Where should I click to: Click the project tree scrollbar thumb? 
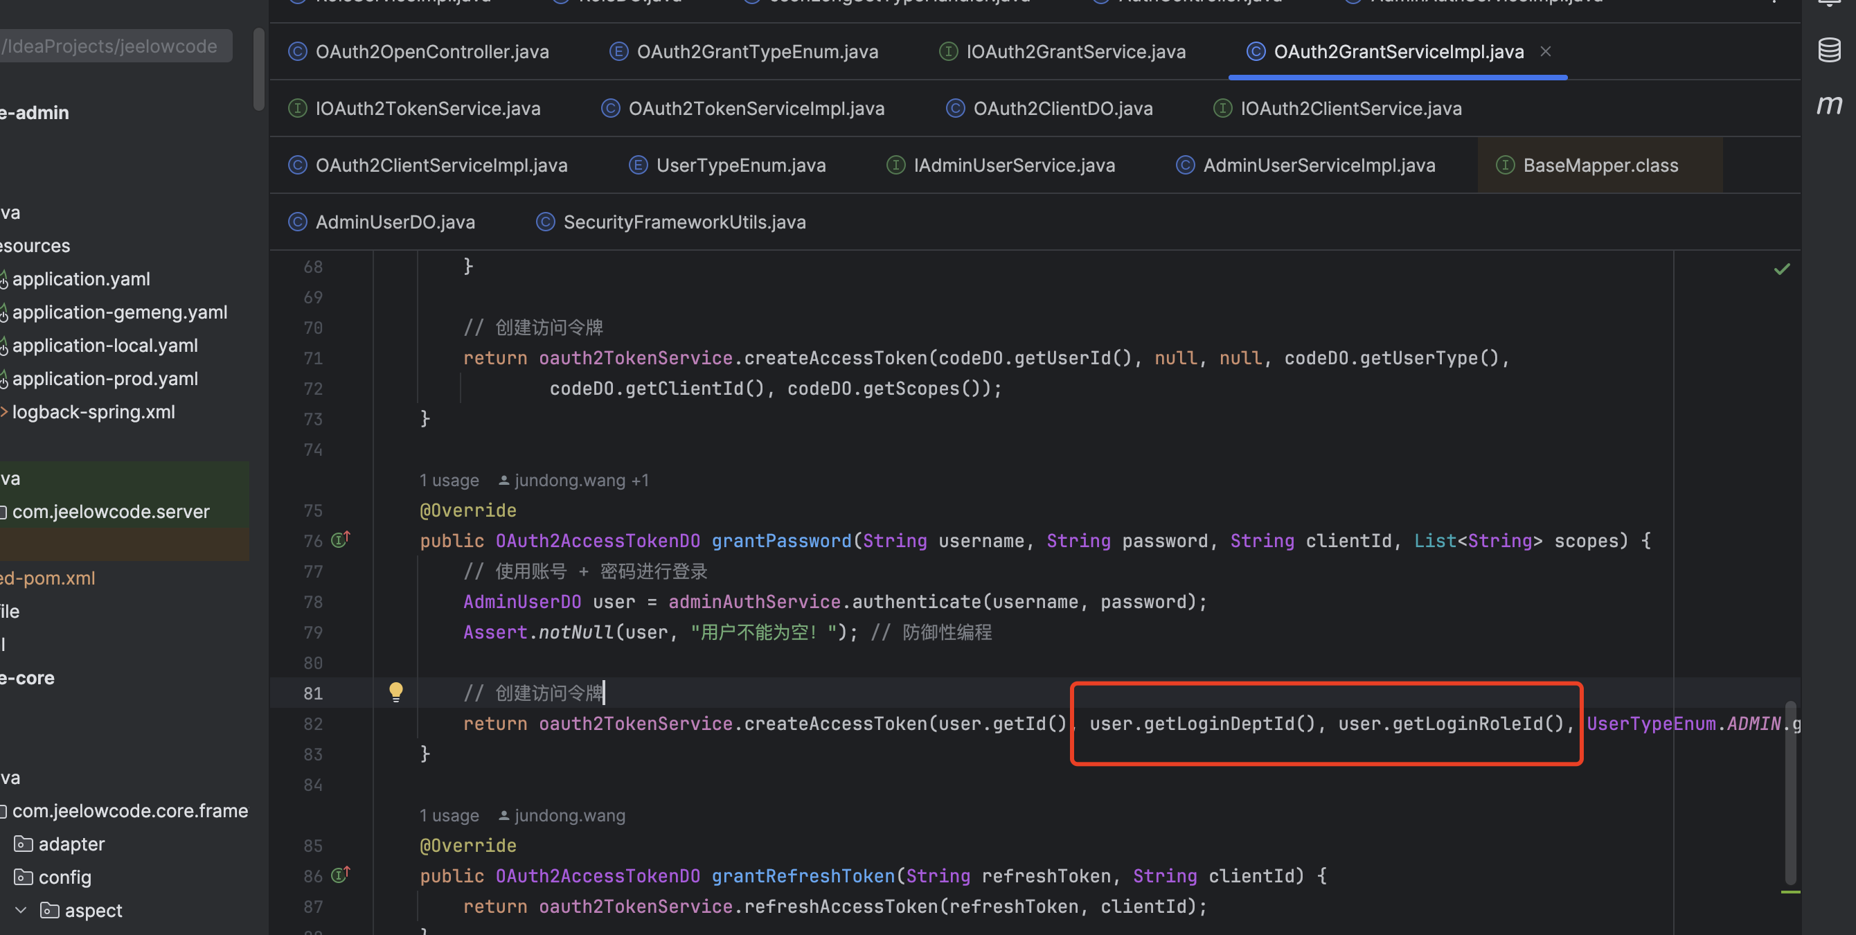click(x=258, y=69)
